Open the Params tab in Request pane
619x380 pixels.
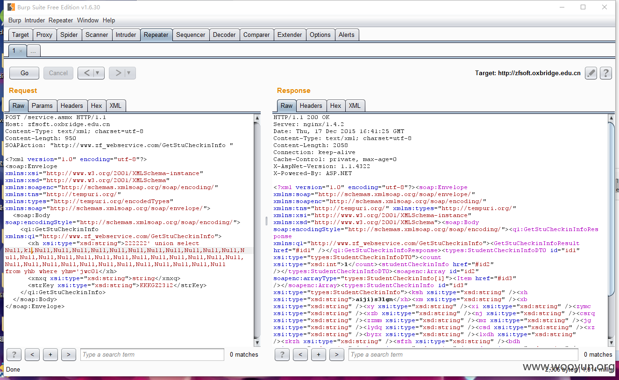(x=43, y=106)
